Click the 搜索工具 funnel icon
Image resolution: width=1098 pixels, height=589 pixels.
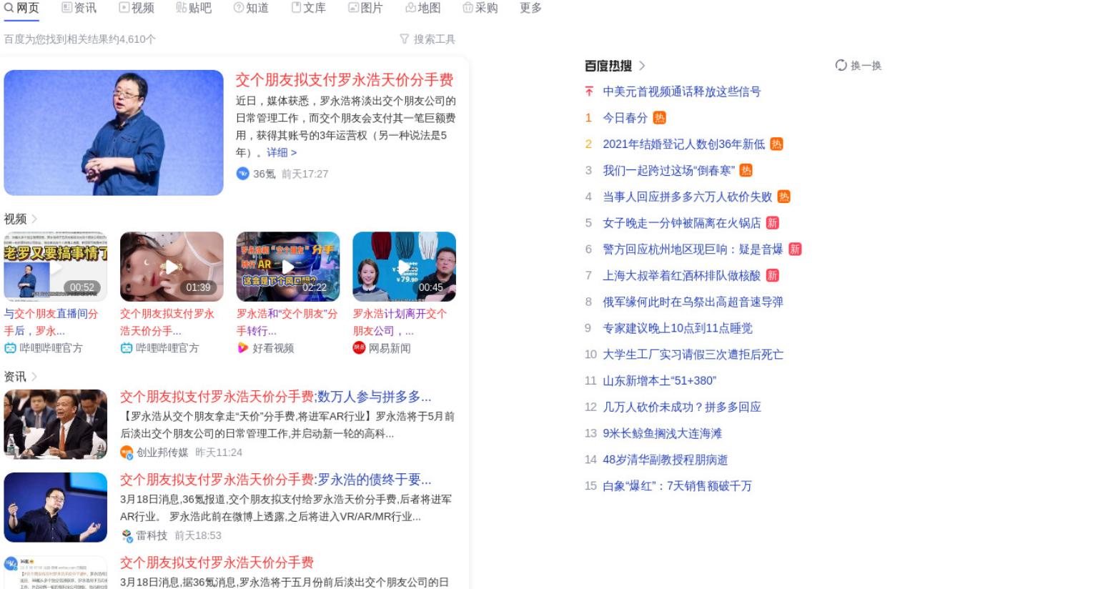click(405, 39)
